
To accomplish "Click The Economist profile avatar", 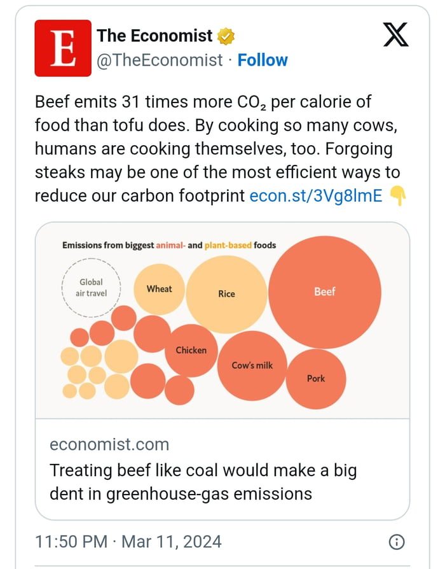I will (62, 46).
